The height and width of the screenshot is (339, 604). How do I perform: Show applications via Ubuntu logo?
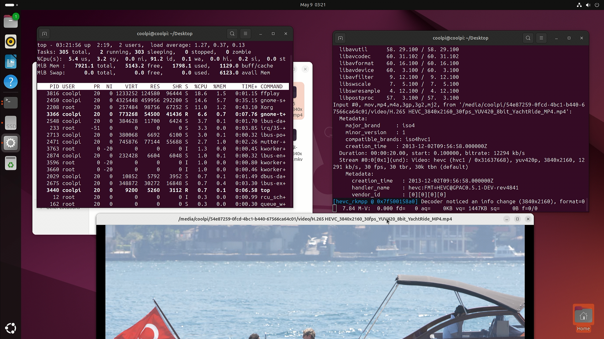(x=11, y=328)
